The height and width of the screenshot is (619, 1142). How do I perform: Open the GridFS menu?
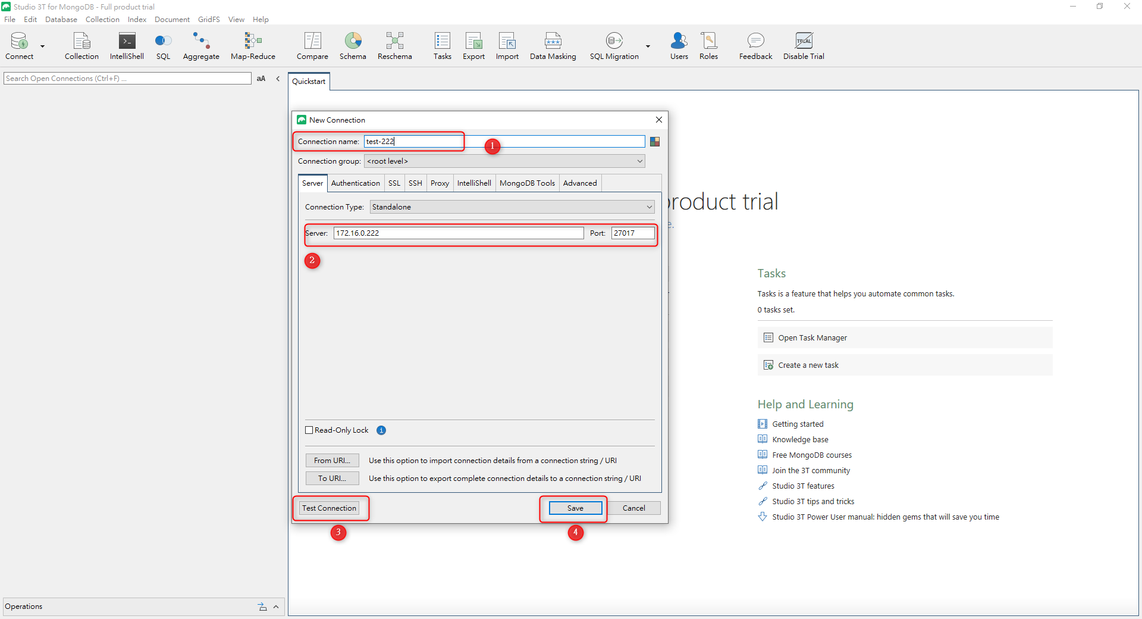[x=209, y=20]
